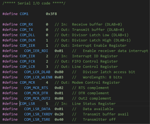Image resolution: width=150 pixels, height=124 pixels.
Task: Click the 'Transmitter off' comment
Action: (99, 120)
